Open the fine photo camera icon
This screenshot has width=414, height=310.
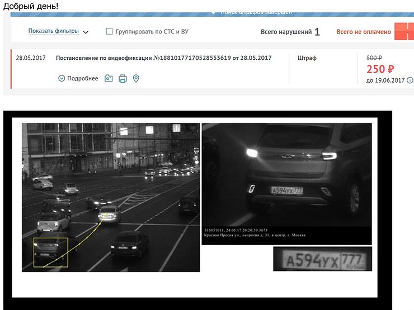[x=109, y=78]
